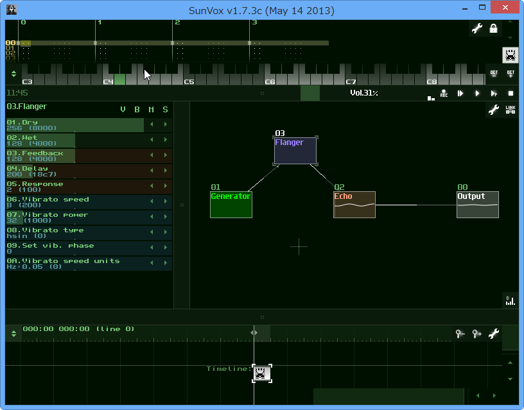Viewport: 524px width, 410px height.
Task: Click the Vol.31% volume control
Action: 364,93
